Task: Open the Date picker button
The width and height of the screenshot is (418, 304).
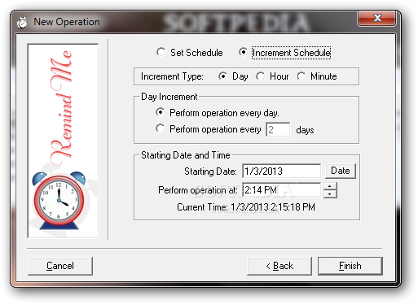Action: [341, 171]
